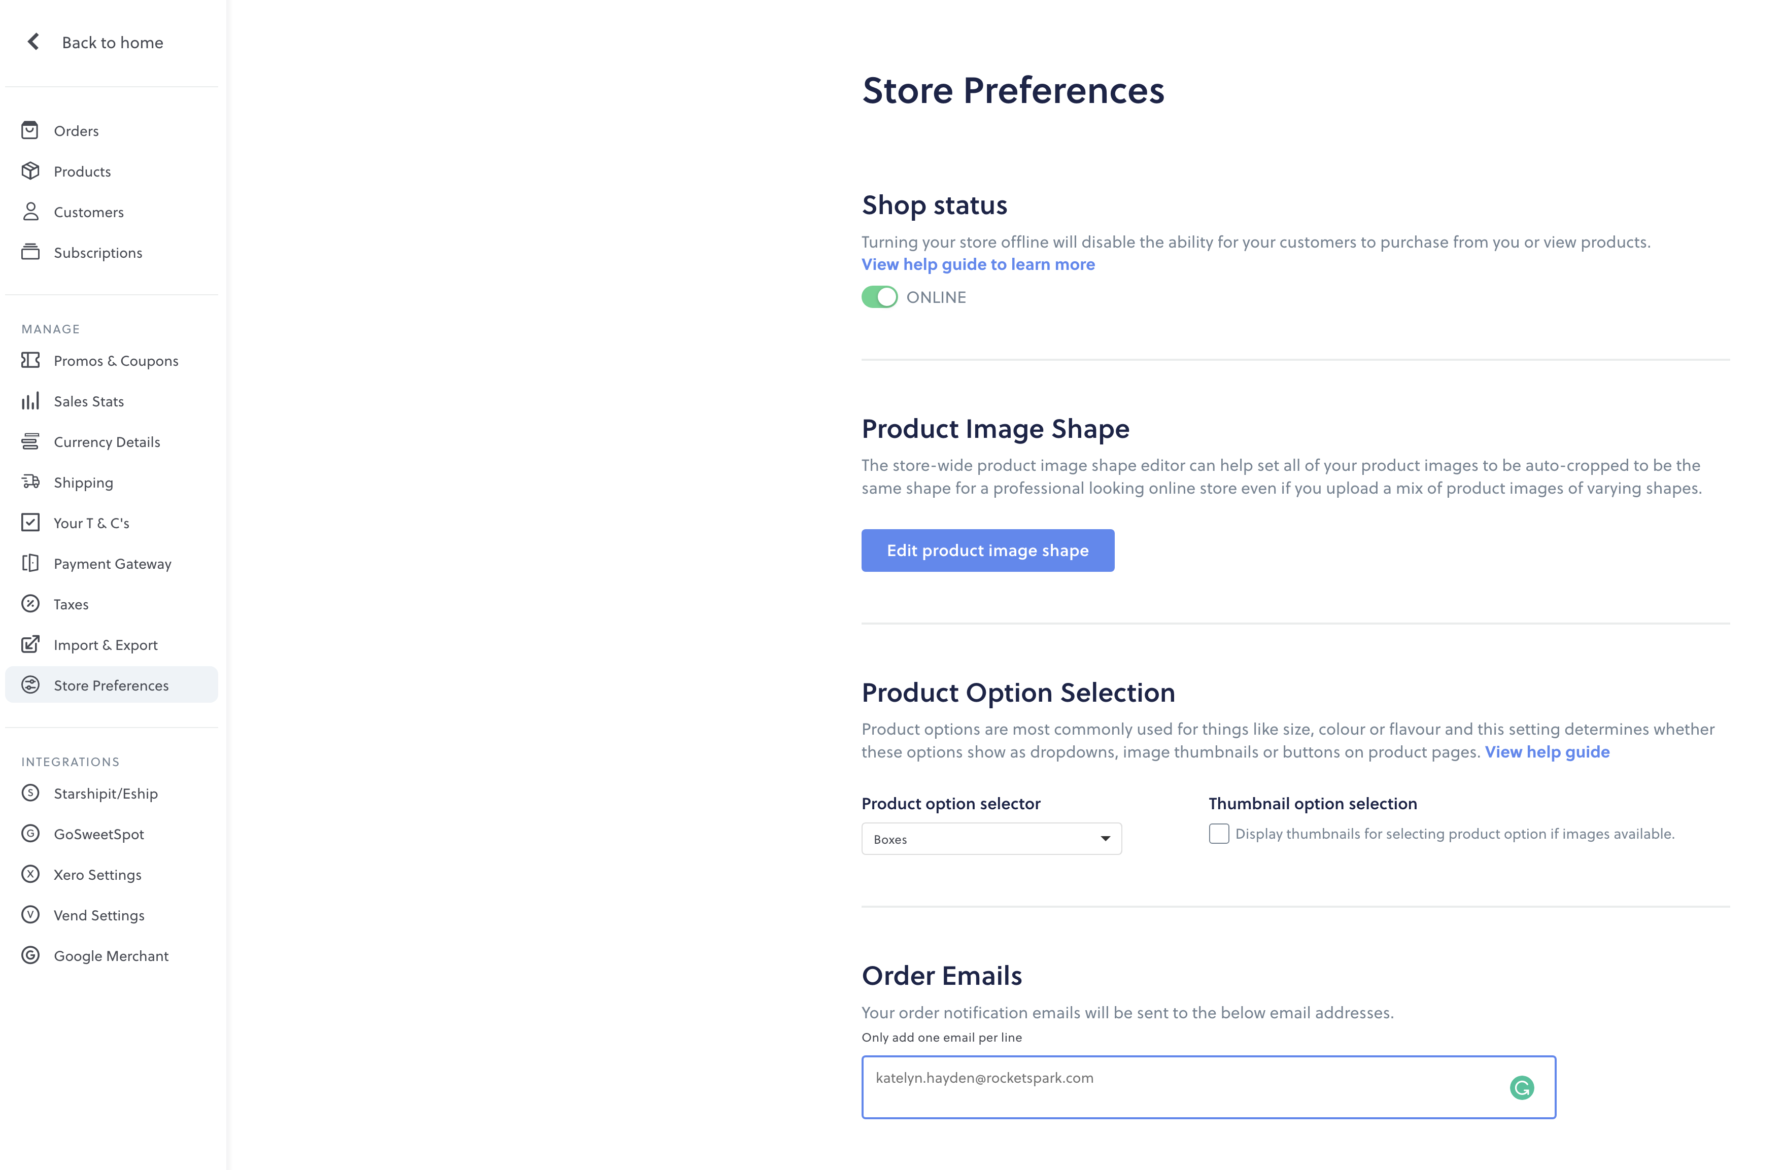
Task: Enable the display thumbnails checkbox
Action: coord(1219,834)
